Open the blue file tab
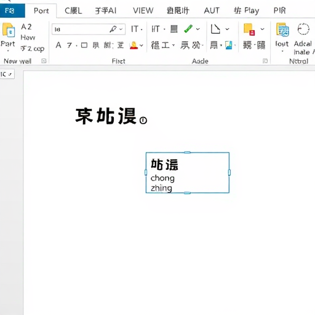The image size is (315, 315). click(12, 10)
